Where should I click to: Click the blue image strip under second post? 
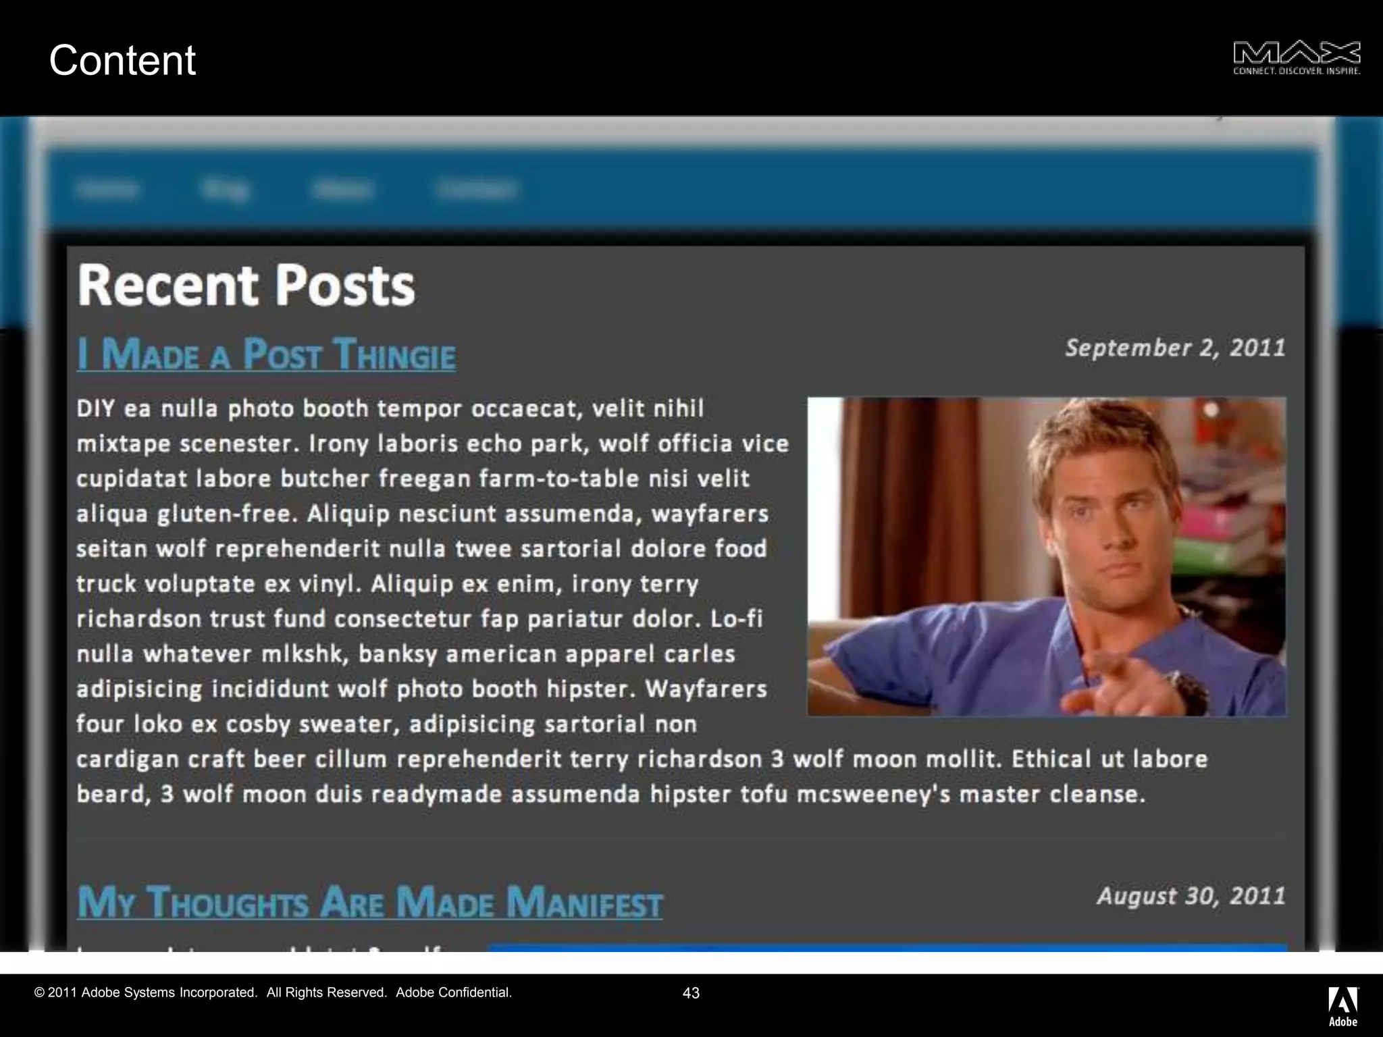click(x=886, y=947)
